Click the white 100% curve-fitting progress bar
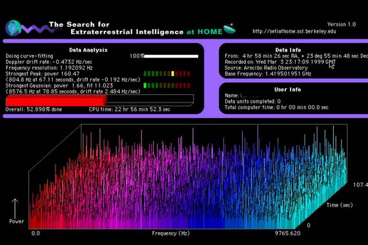The width and height of the screenshot is (368, 245). point(171,56)
